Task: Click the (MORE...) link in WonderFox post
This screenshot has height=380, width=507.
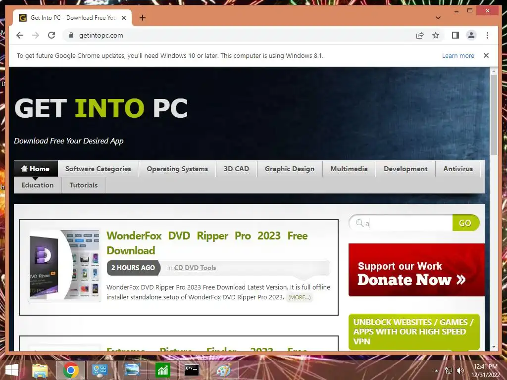Action: [x=300, y=297]
